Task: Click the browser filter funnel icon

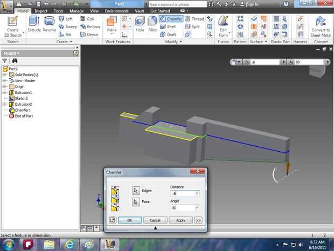Action: (x=5, y=61)
